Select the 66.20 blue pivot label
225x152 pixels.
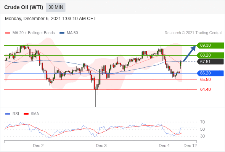coord(210,73)
